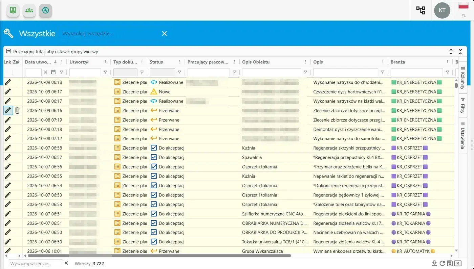
Task: Sort by Utworzył column header
Action: click(79, 62)
